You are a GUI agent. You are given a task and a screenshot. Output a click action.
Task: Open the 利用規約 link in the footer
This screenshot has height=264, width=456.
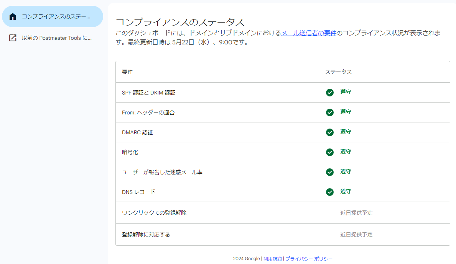coord(272,259)
